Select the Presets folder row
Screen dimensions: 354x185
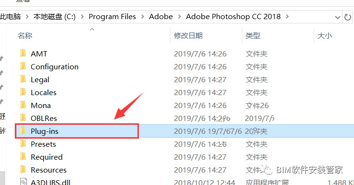pyautogui.click(x=184, y=144)
